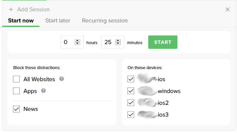Decrease minutes with the down arrow
Image resolution: width=237 pixels, height=133 pixels.
point(118,44)
